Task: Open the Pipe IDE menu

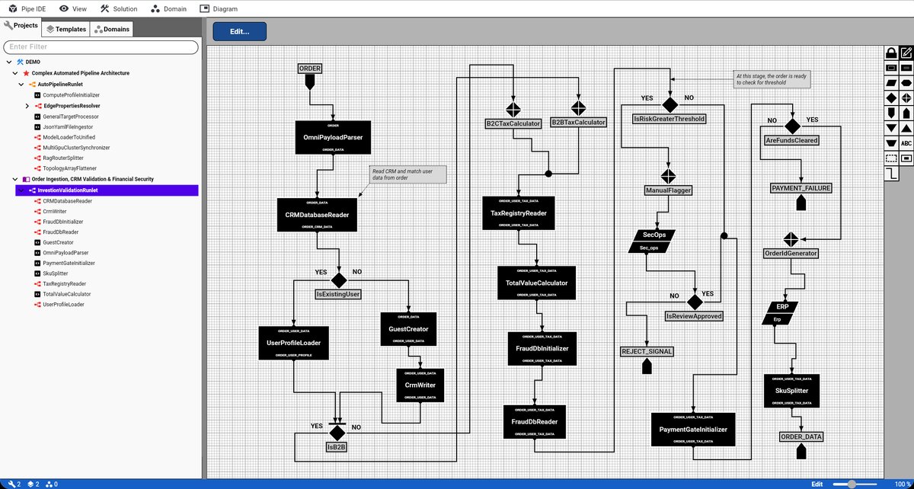Action: [27, 9]
